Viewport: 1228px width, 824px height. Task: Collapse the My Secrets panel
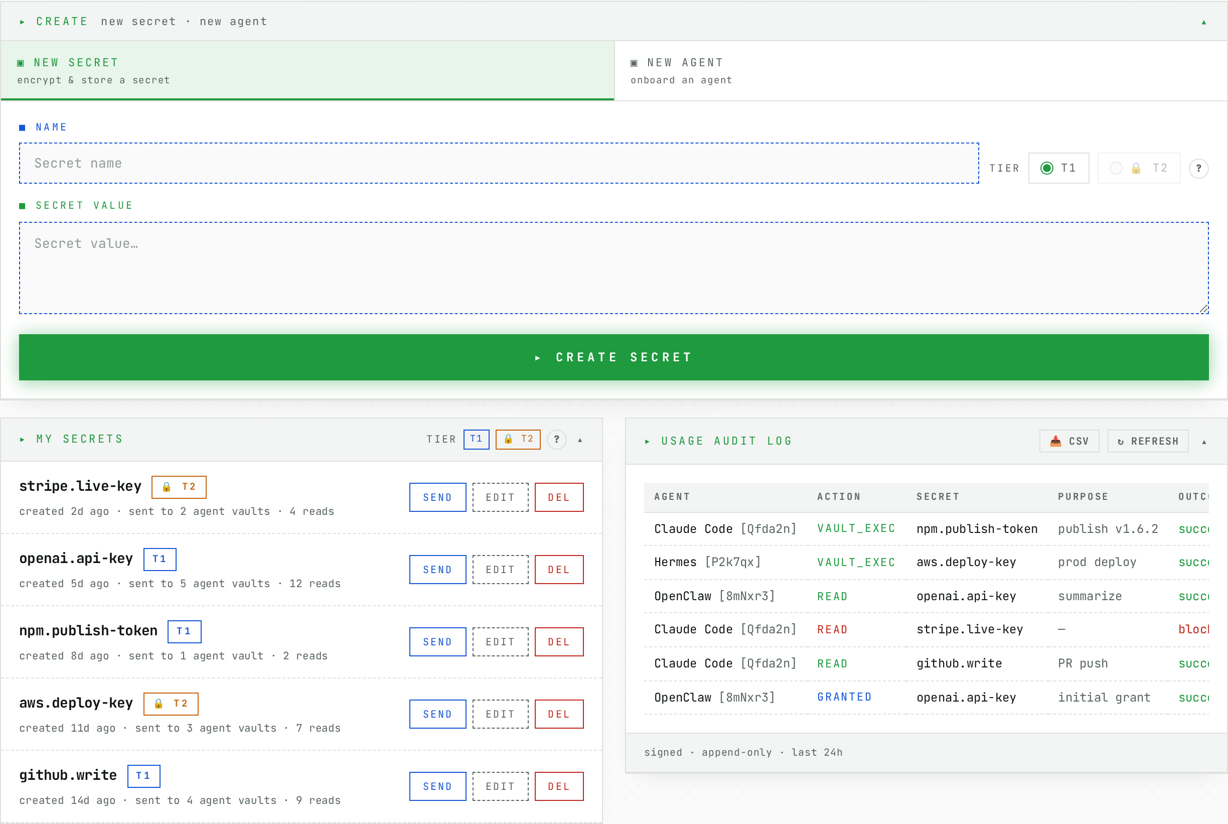click(580, 440)
